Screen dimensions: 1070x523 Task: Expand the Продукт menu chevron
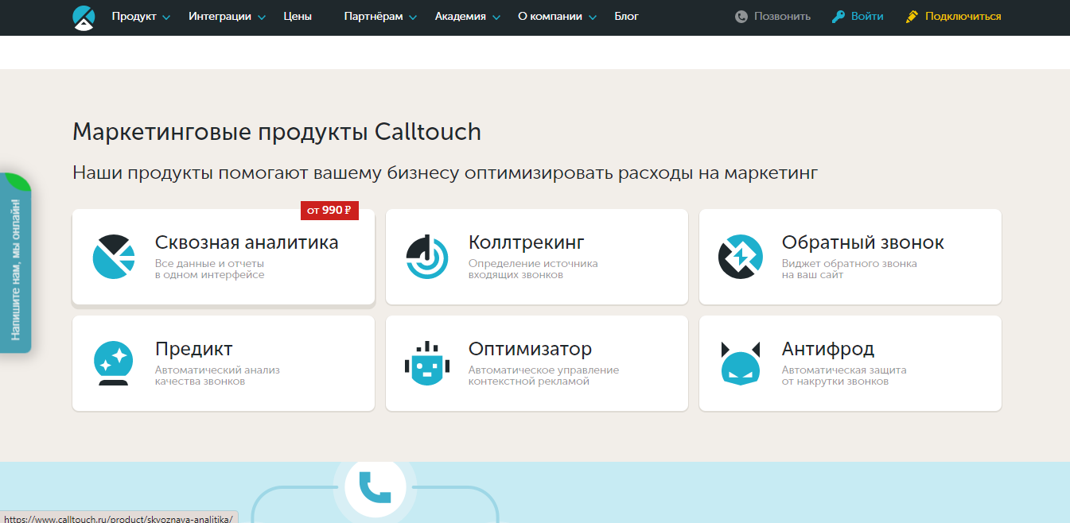point(166,18)
